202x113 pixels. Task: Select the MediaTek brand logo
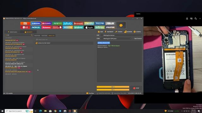point(68,27)
